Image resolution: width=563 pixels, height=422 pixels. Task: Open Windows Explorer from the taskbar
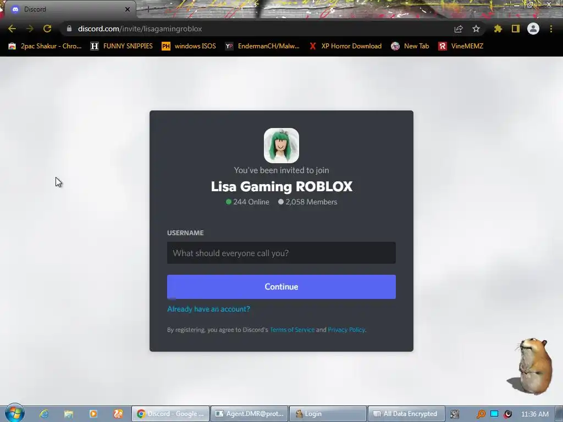pos(69,414)
